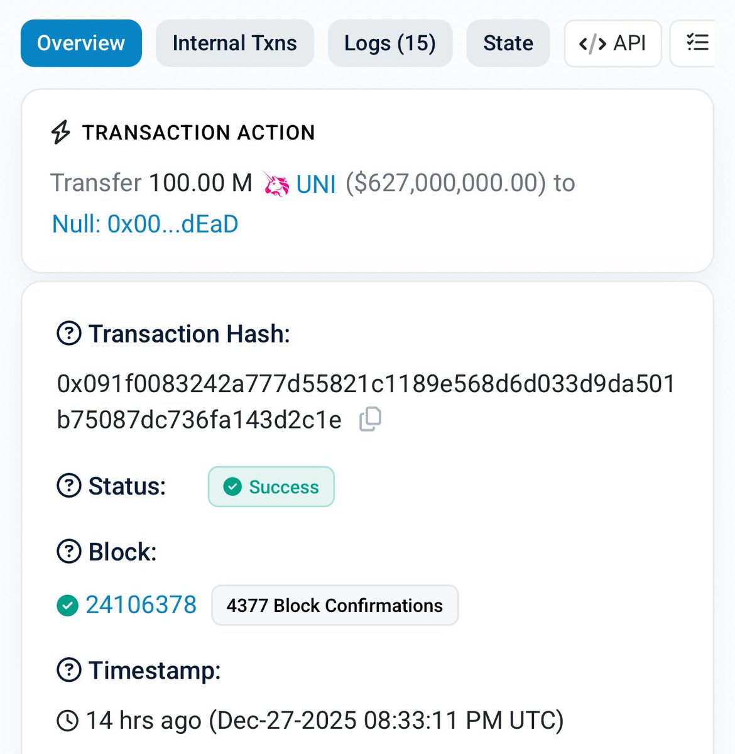The image size is (735, 754).
Task: Open the Internal Txns tab
Action: coord(234,43)
